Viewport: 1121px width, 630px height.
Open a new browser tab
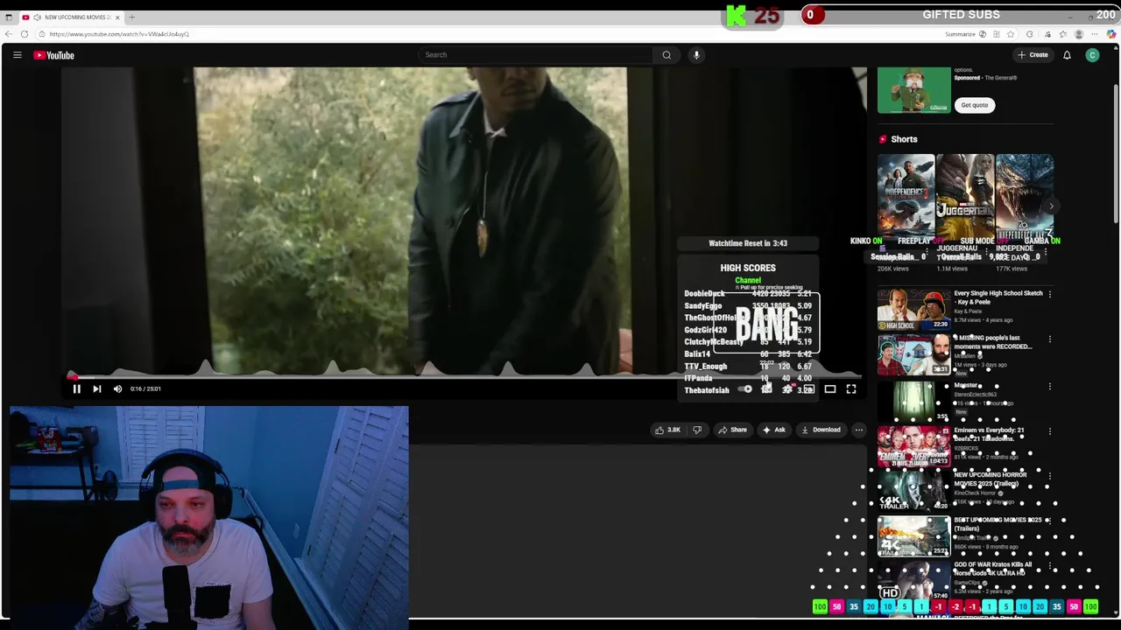[x=132, y=17]
